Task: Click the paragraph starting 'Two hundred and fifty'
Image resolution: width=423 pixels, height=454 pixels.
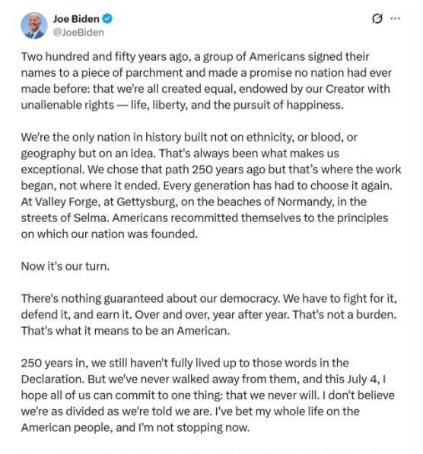Action: (x=206, y=81)
